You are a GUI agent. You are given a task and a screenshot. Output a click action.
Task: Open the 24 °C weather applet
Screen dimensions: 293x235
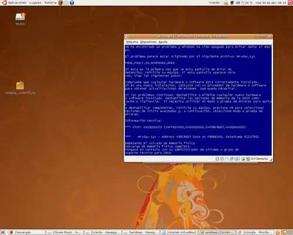(x=247, y=3)
